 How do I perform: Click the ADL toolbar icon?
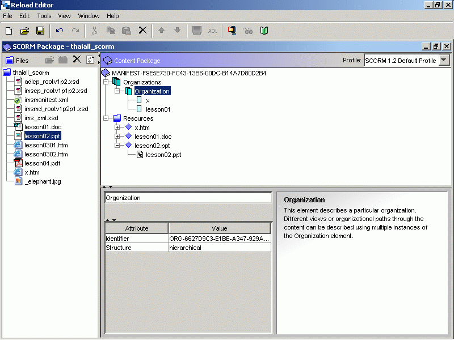[213, 31]
